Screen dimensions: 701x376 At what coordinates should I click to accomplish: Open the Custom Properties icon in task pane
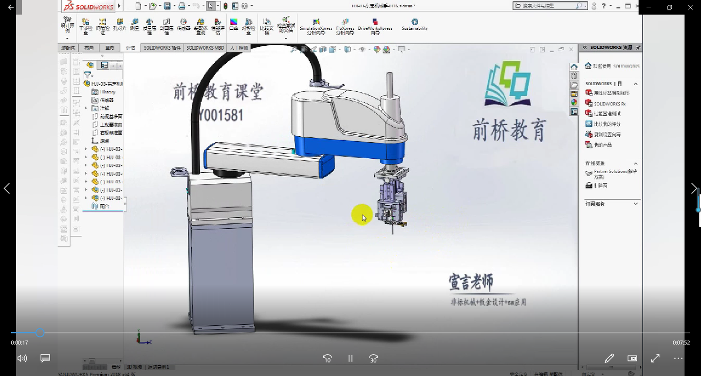tap(574, 112)
